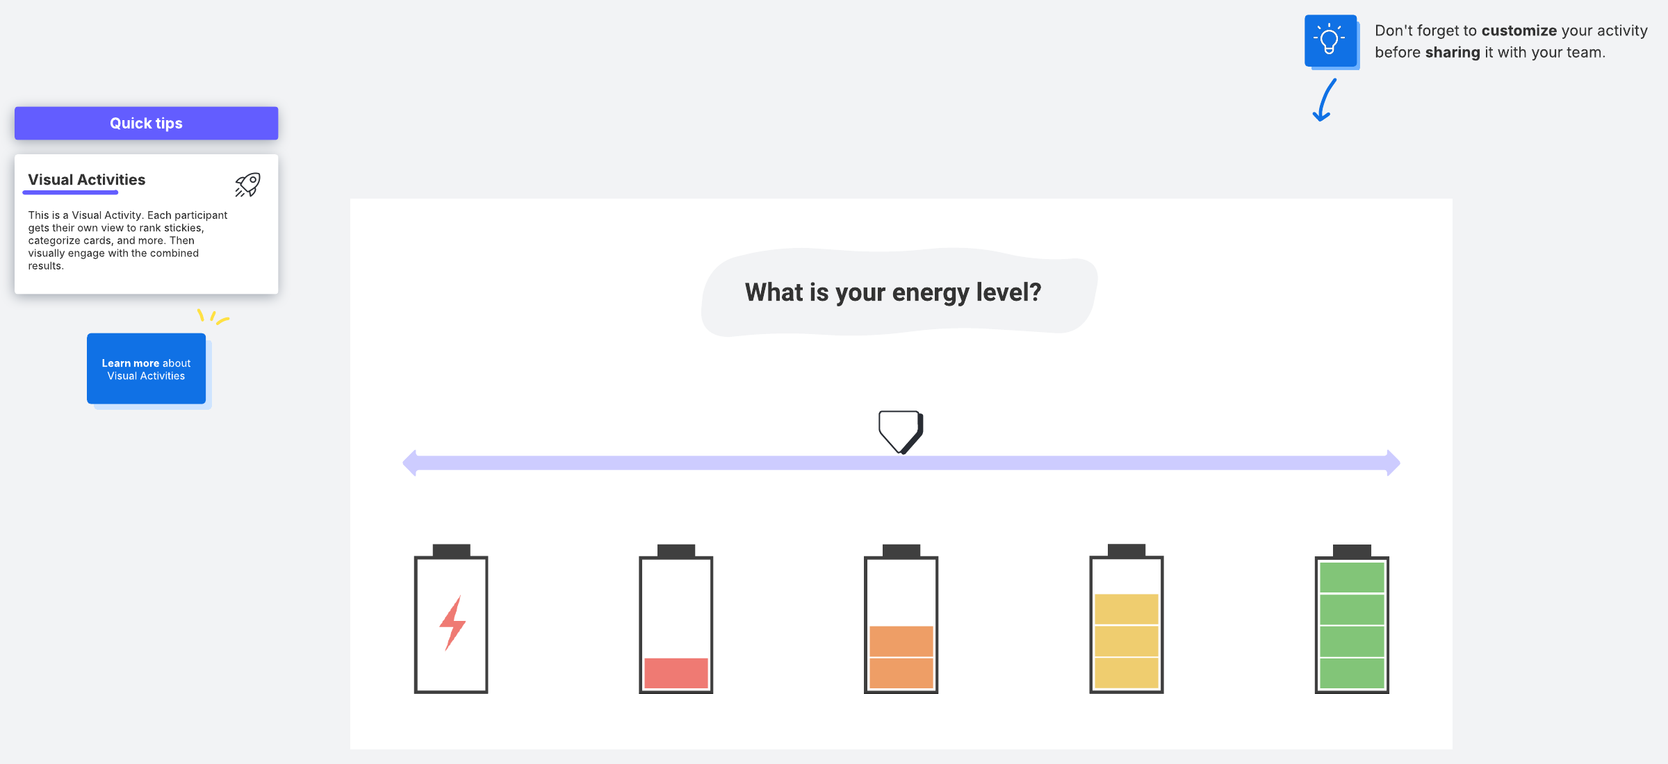Click the customize activity reminder text
The width and height of the screenshot is (1668, 764).
[1510, 42]
